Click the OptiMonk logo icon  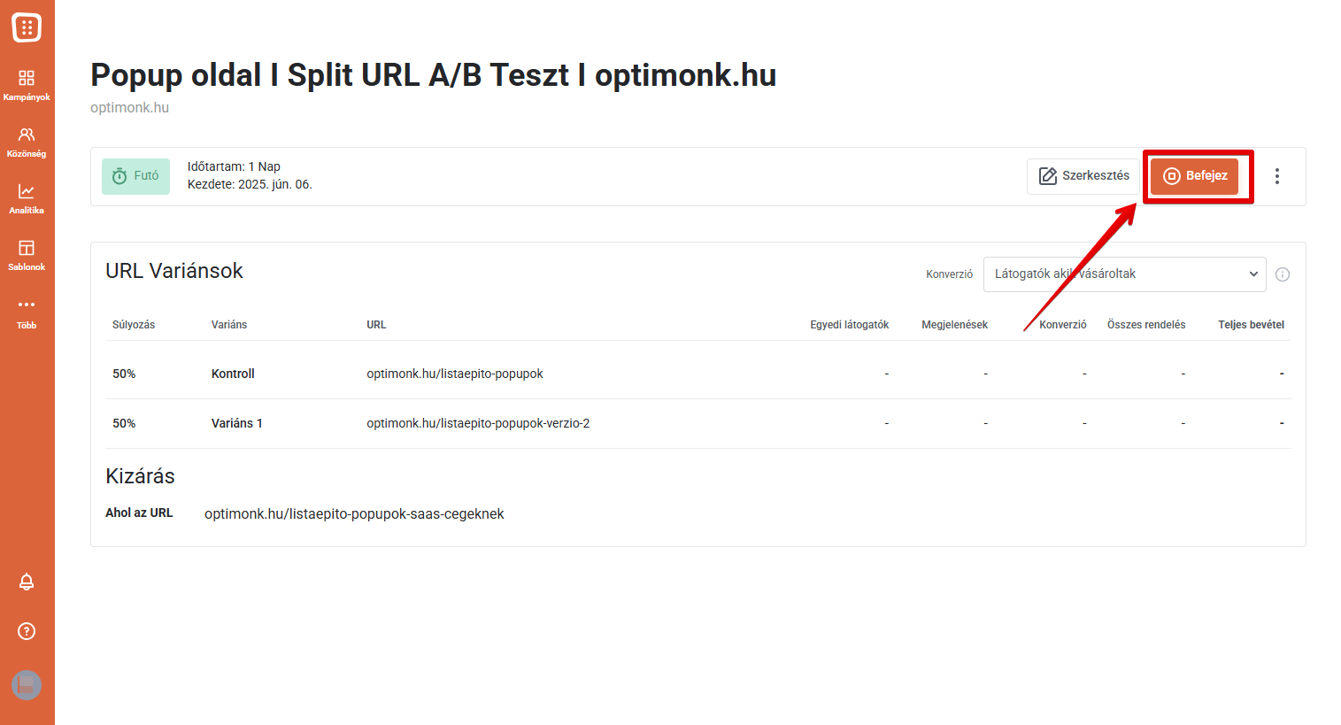click(27, 27)
